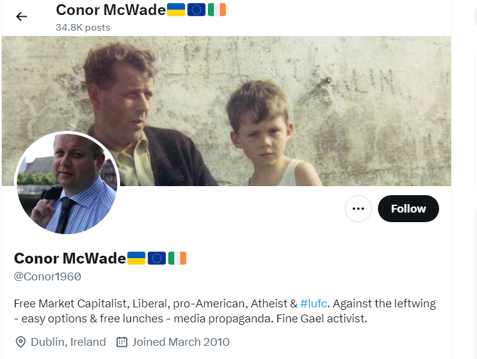
Task: Click the Dublin, Ireland location text
Action: tap(68, 342)
